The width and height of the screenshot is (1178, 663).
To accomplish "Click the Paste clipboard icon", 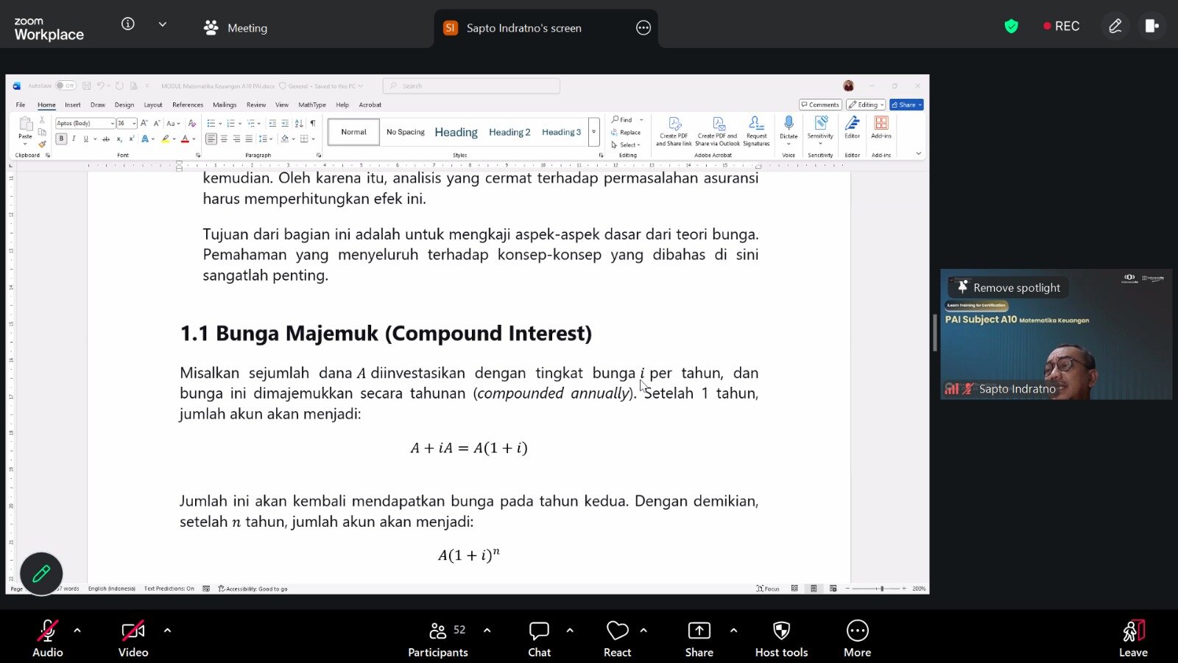I will (x=25, y=124).
